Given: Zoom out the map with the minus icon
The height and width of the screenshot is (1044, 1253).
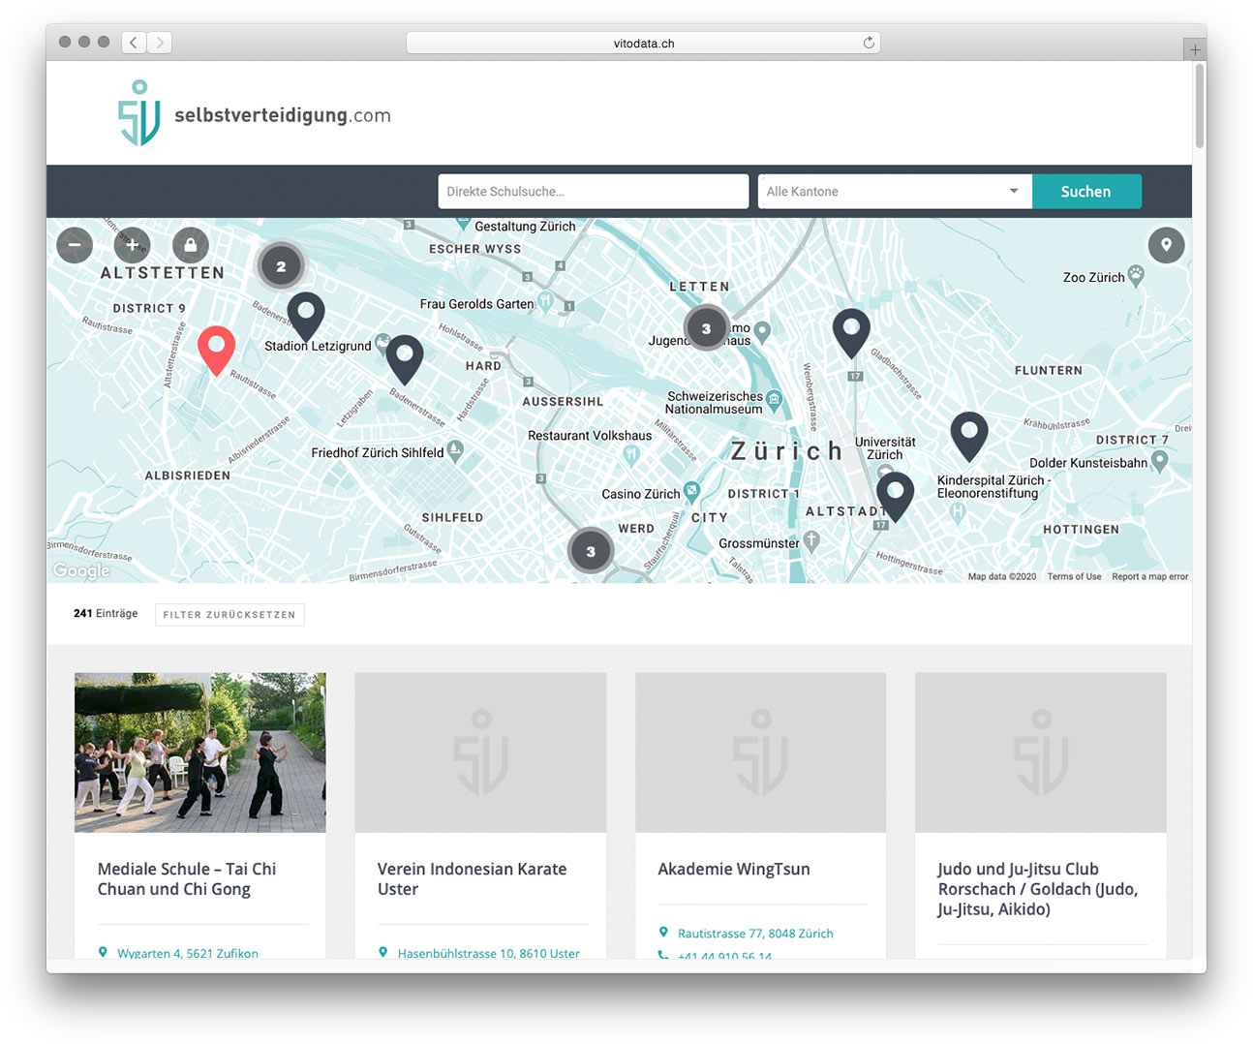Looking at the screenshot, I should pos(75,245).
